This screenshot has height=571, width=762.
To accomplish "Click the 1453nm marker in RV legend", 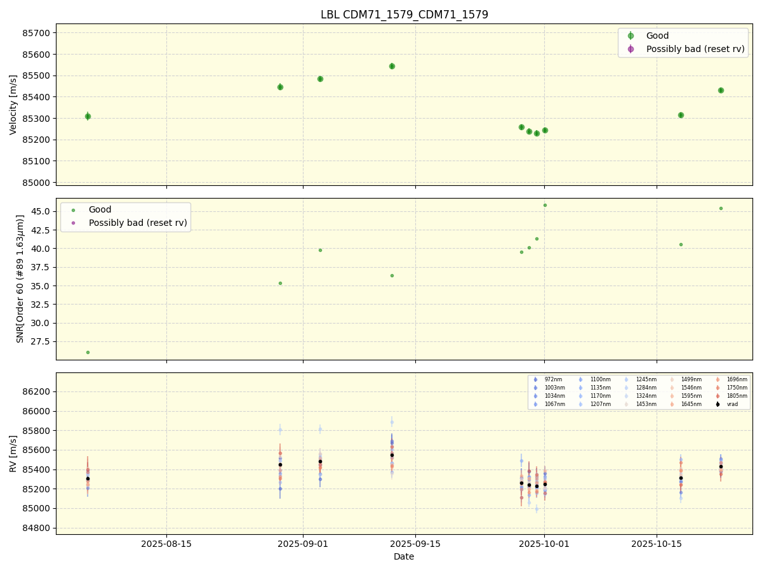I will click(627, 404).
